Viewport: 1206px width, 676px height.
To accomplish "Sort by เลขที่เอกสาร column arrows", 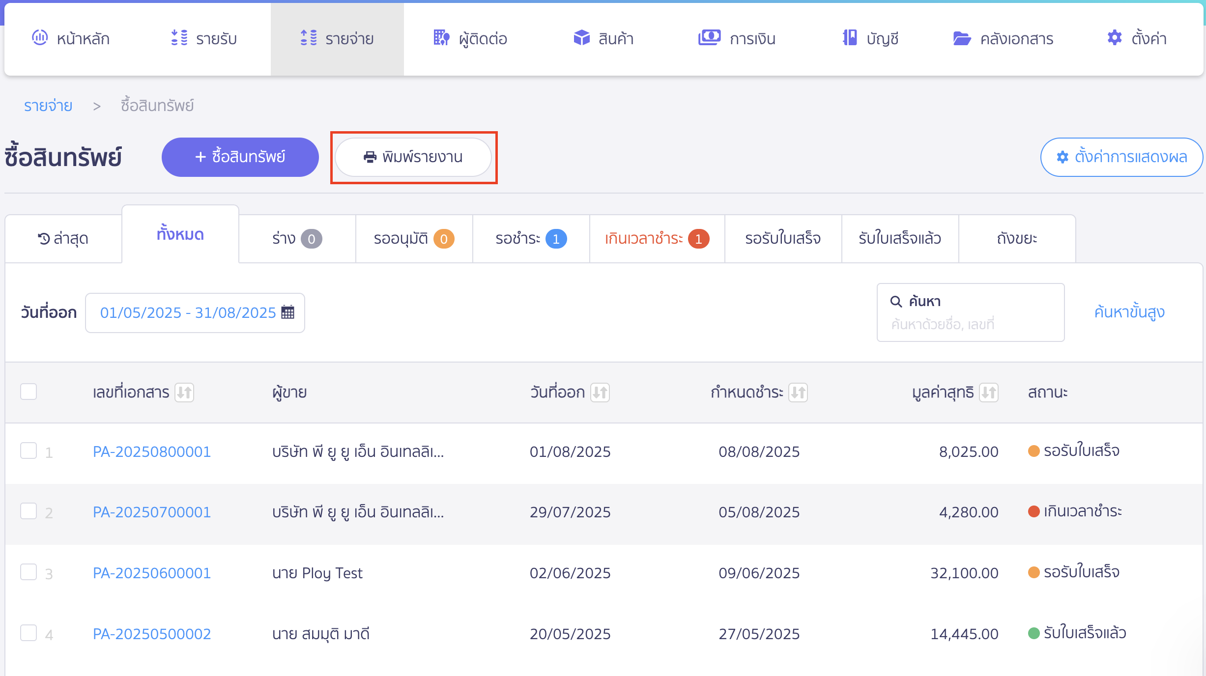I will pos(184,393).
